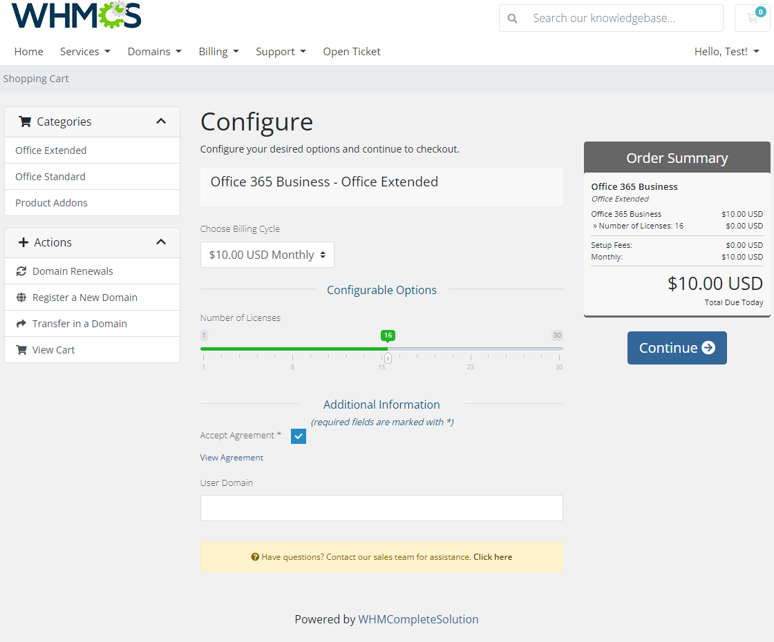This screenshot has height=642, width=774.
Task: Click the globe icon beside Register a New Domain
Action: click(x=21, y=298)
